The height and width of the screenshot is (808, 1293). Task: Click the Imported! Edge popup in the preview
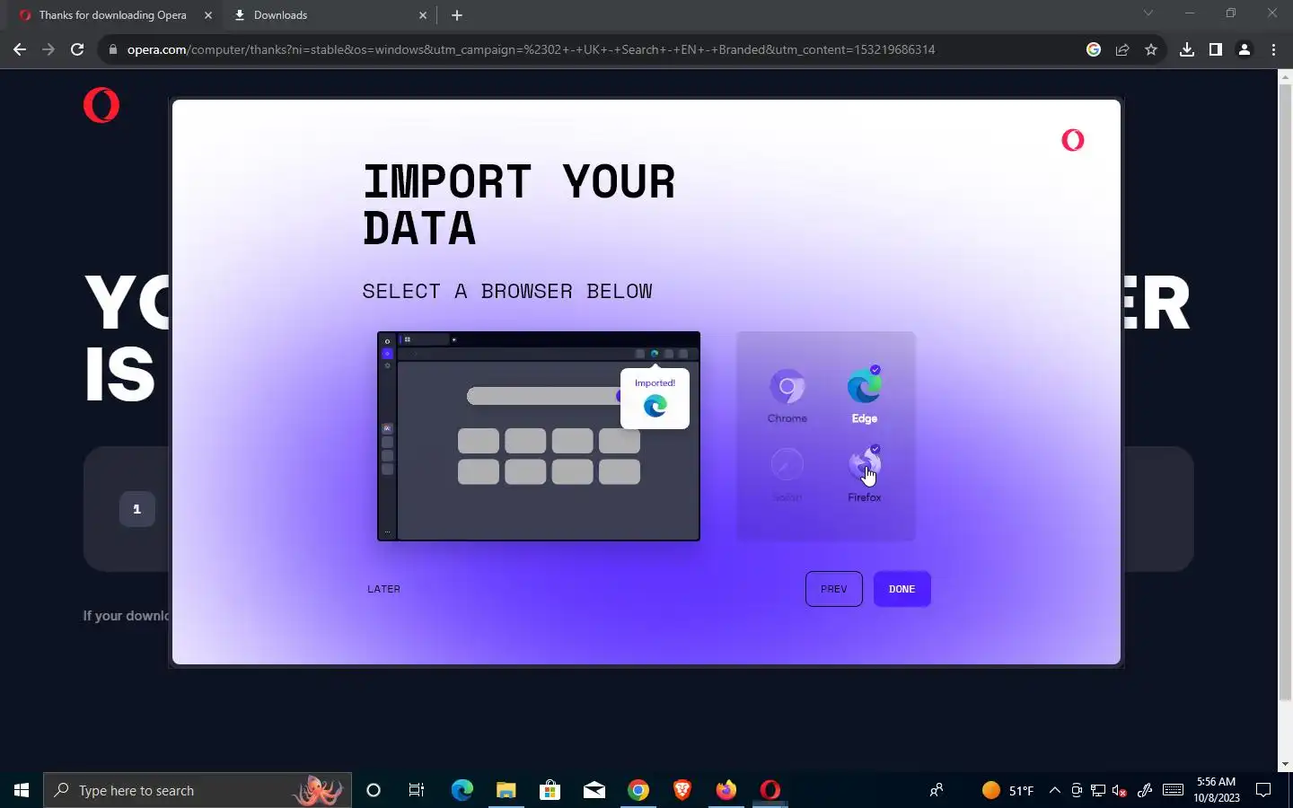[655, 398]
